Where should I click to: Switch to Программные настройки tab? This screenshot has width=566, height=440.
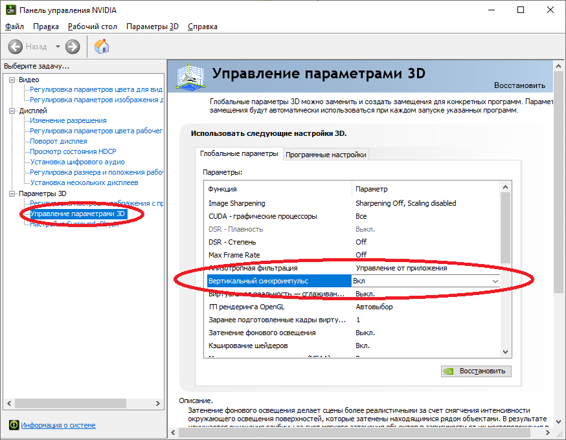coord(326,155)
